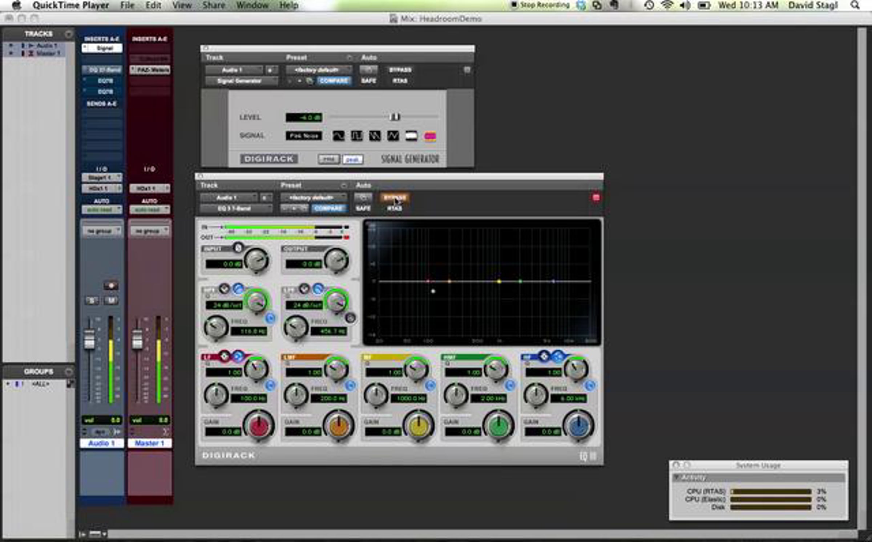Select the square wave signal in Signal Generator
The image size is (872, 542).
click(x=356, y=136)
